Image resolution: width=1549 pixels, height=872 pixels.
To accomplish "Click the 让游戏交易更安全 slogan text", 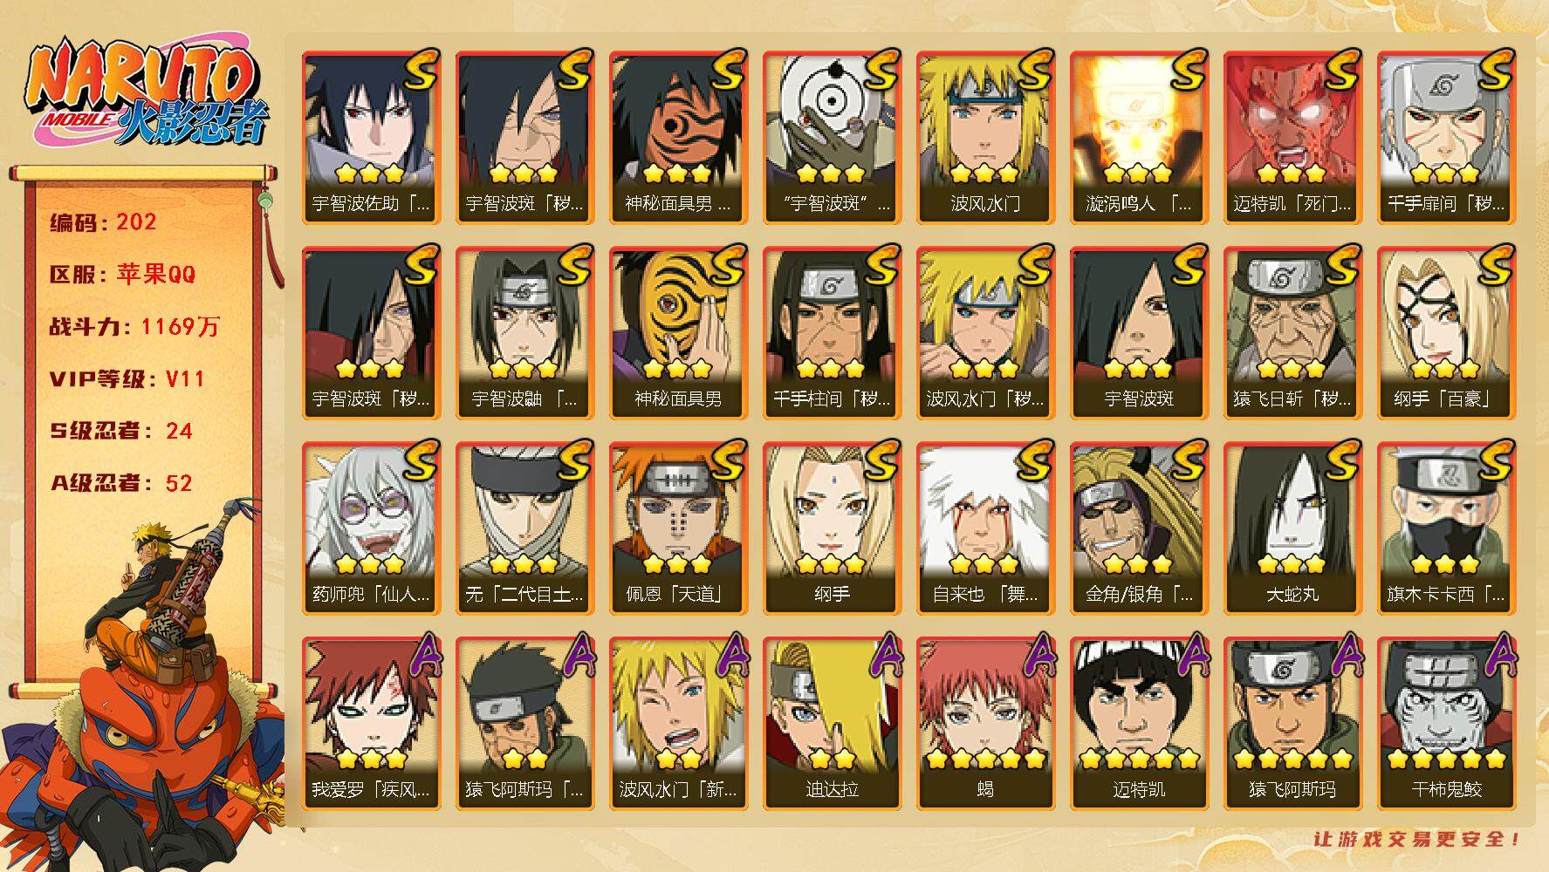I will pos(1417,840).
